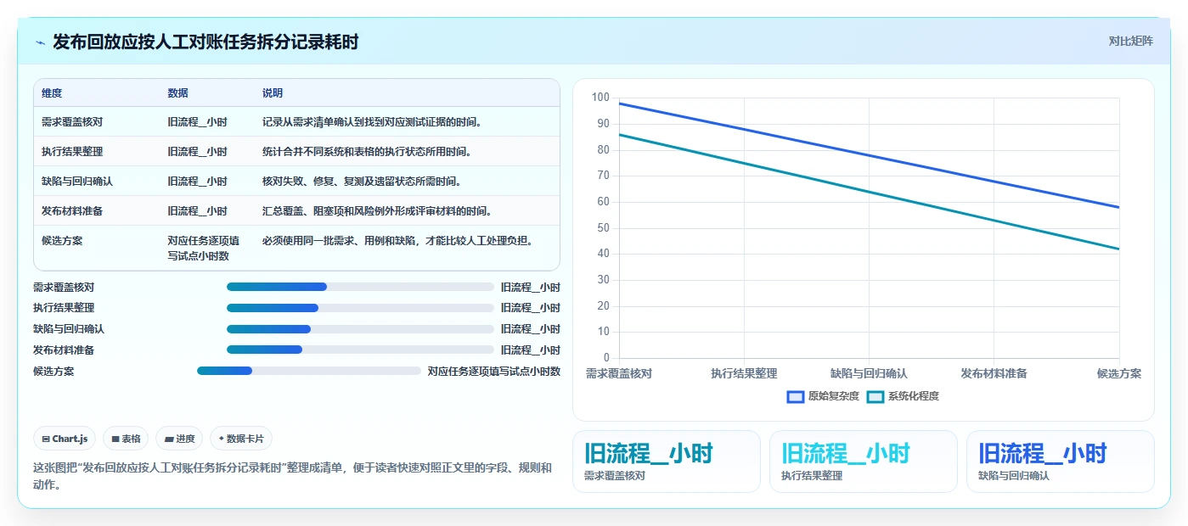Image resolution: width=1188 pixels, height=526 pixels.
Task: Click the 维度 column header
Action: [52, 93]
